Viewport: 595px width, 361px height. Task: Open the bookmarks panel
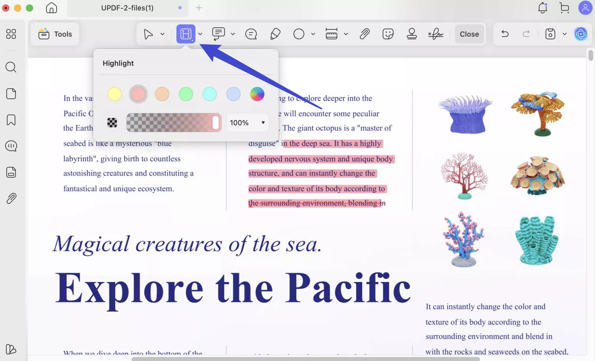[11, 119]
